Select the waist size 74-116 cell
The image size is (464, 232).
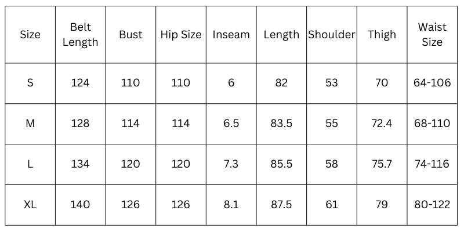coord(432,164)
